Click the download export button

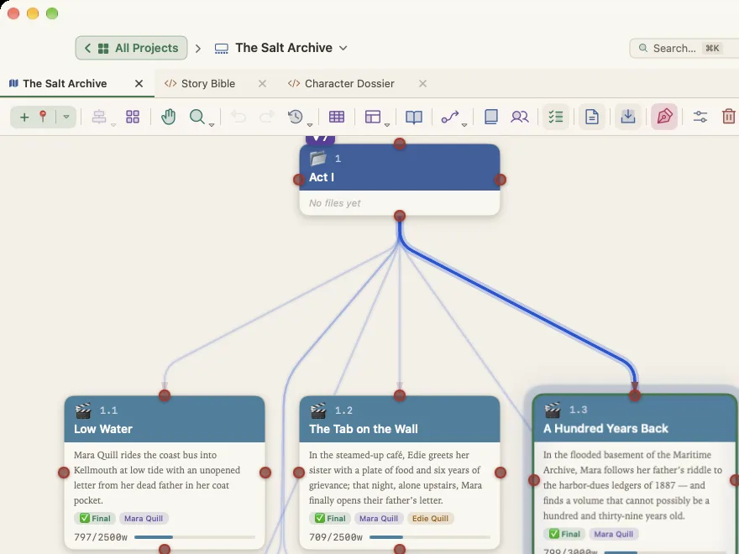(x=628, y=117)
